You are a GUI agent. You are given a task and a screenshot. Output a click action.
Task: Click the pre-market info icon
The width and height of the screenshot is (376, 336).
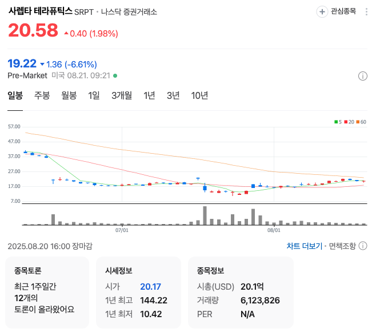pos(362,76)
